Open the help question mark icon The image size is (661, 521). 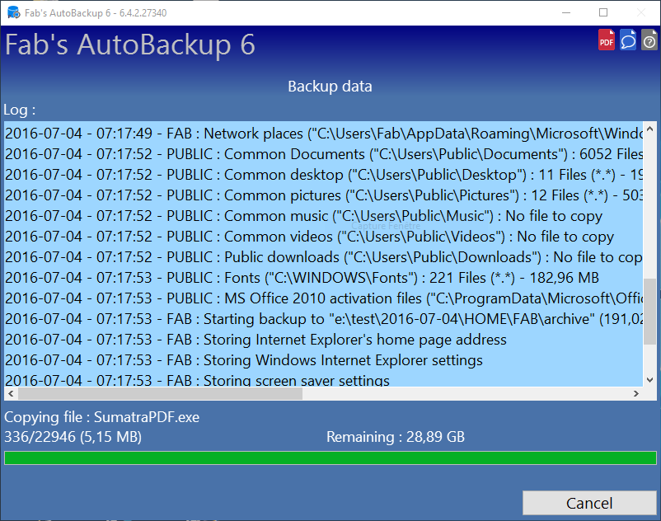click(x=649, y=40)
